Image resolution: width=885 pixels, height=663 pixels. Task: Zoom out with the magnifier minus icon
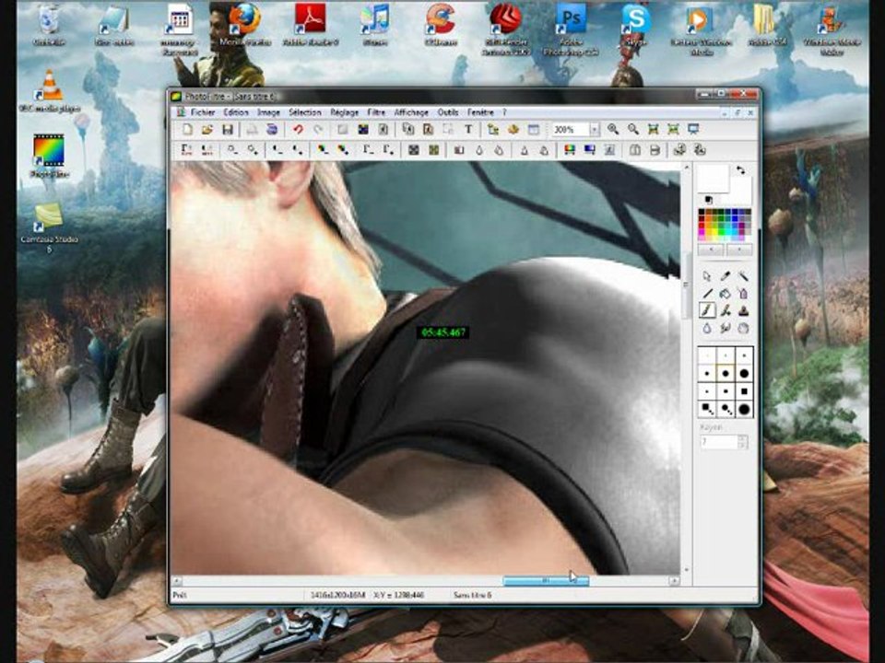tap(633, 130)
